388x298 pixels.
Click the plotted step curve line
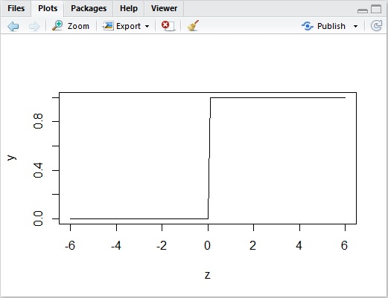point(278,97)
